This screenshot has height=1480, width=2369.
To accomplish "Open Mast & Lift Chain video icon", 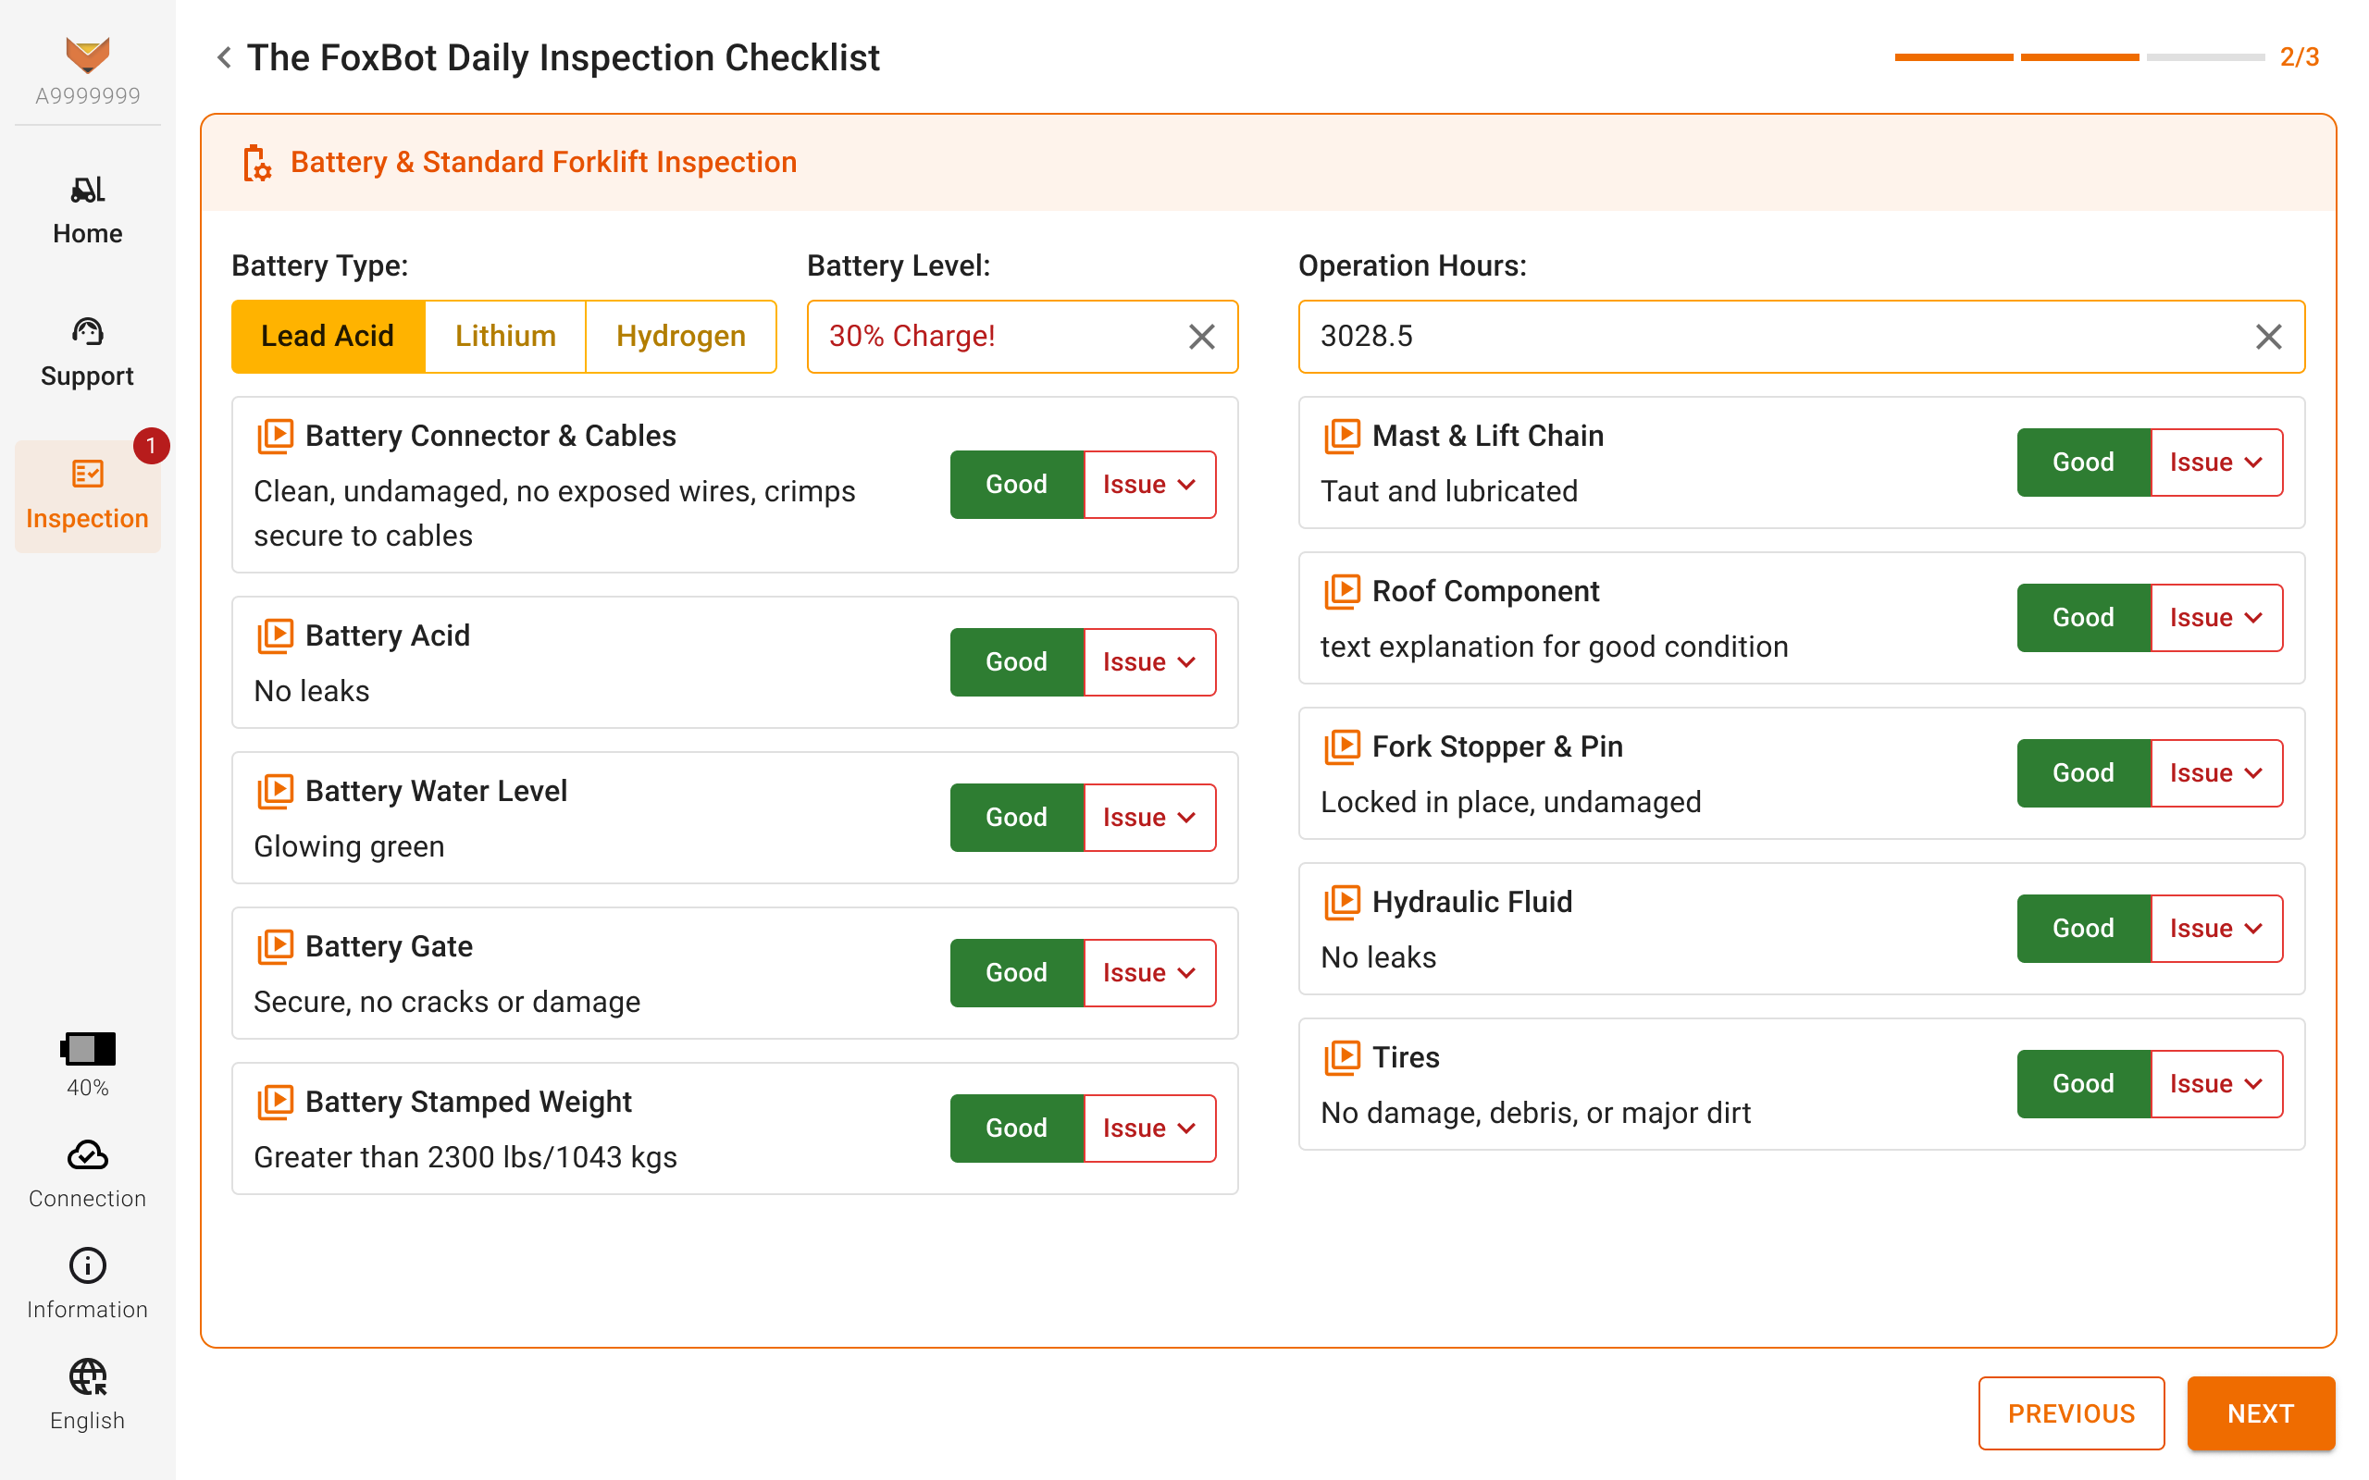I will (1342, 436).
